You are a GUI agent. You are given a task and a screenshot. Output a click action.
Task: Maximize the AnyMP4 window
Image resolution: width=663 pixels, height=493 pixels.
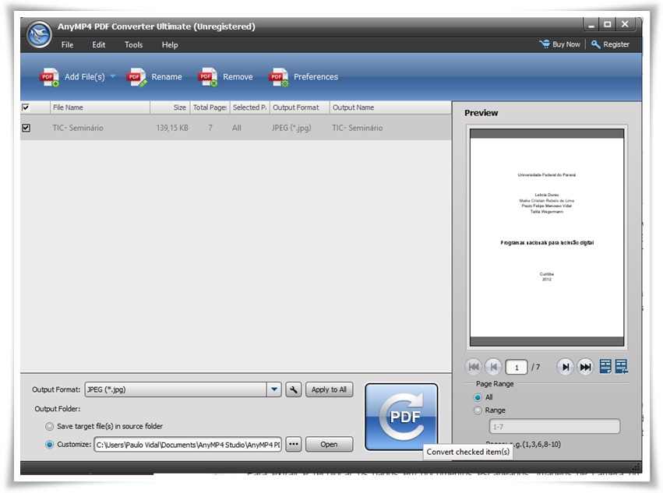pos(607,24)
